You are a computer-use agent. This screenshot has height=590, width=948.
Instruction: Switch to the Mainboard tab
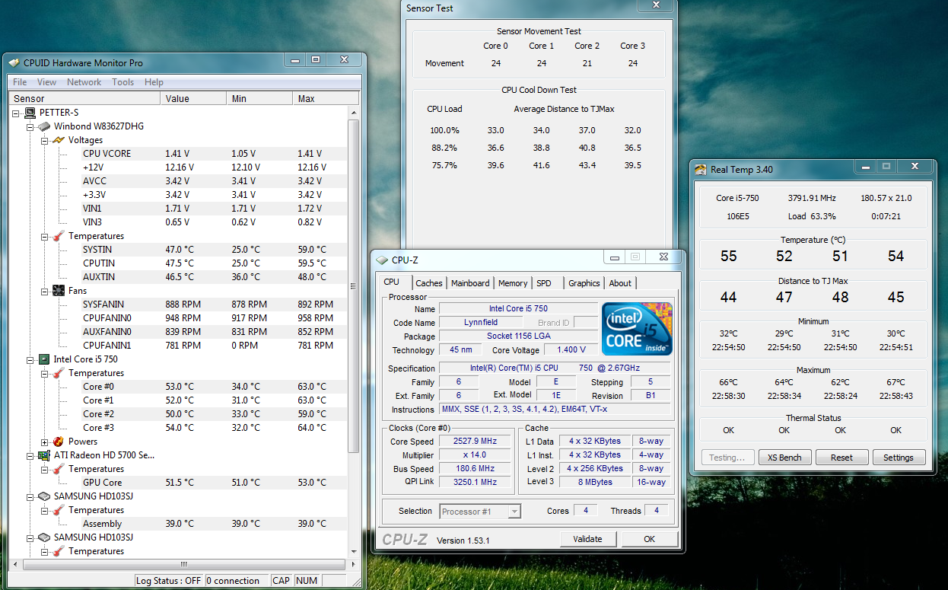(x=470, y=283)
